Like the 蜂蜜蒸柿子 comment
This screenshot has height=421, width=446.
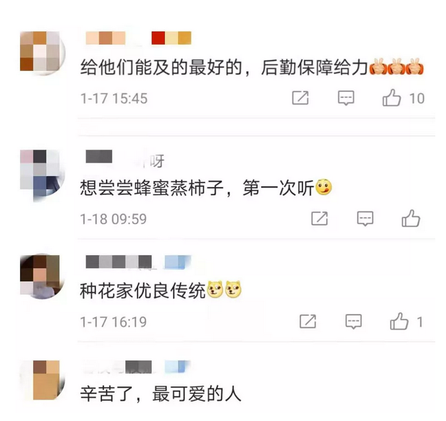pyautogui.click(x=411, y=218)
